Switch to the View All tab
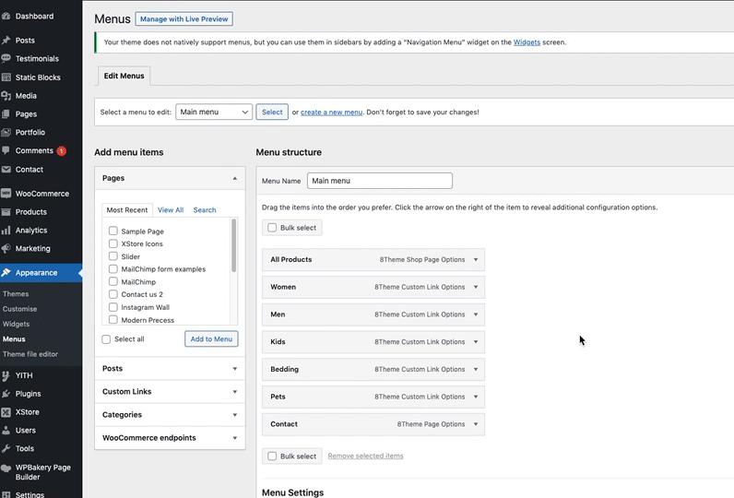Screen dimensions: 734x498 point(171,210)
